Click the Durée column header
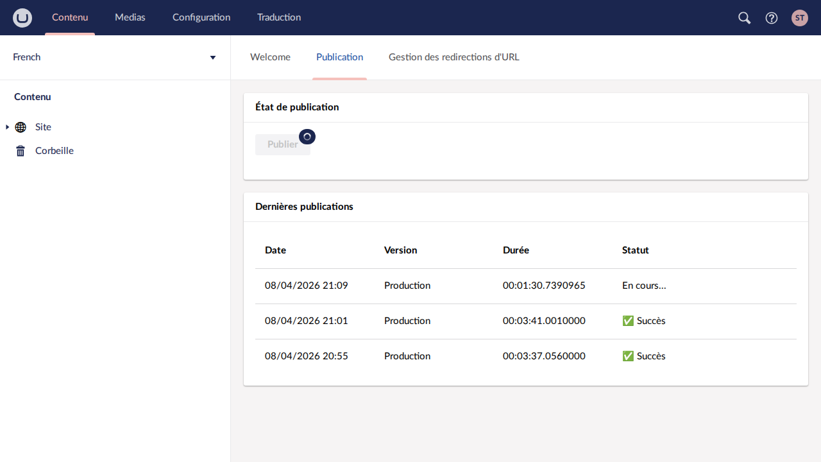Viewport: 821px width, 462px height. point(516,250)
